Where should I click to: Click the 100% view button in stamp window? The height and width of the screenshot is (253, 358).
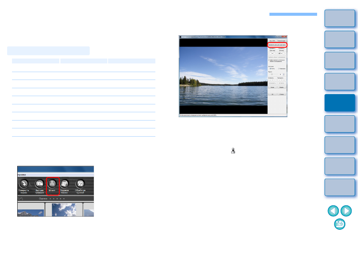tap(272, 41)
